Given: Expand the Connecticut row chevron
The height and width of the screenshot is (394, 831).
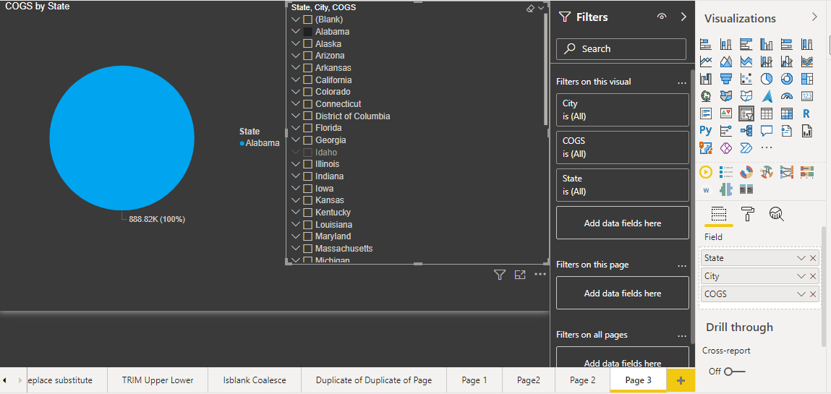Looking at the screenshot, I should click(x=296, y=104).
